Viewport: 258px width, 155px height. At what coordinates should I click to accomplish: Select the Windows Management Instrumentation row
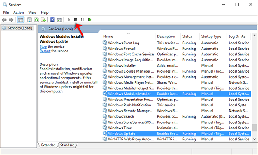click(177, 77)
